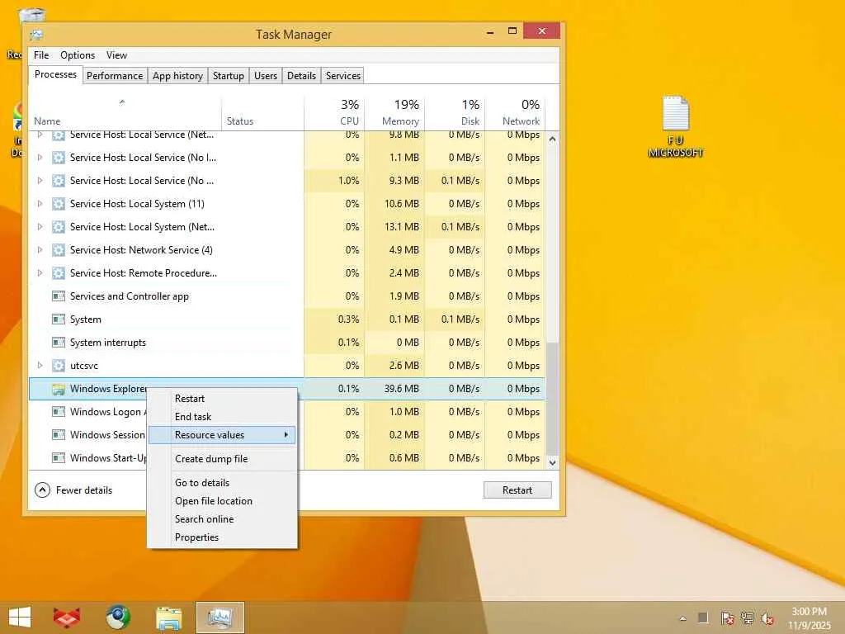This screenshot has width=845, height=634.
Task: Click gear icon of Service Host: Local System (11)
Action: pos(59,204)
